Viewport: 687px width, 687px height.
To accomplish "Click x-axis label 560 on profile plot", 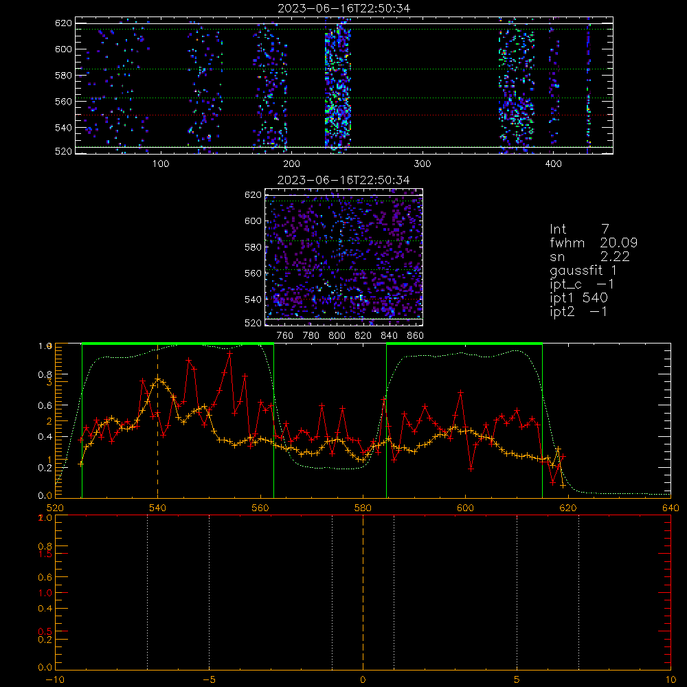I will coord(260,508).
